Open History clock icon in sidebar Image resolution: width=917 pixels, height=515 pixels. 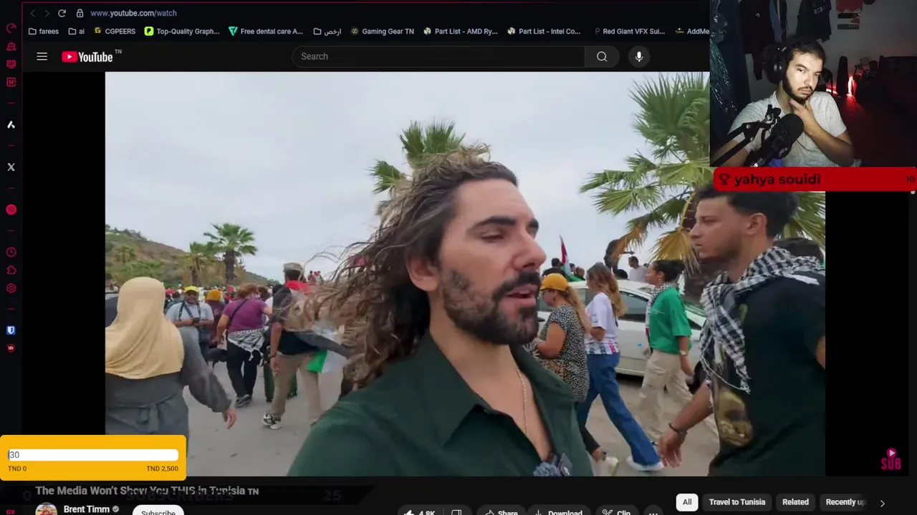click(11, 252)
